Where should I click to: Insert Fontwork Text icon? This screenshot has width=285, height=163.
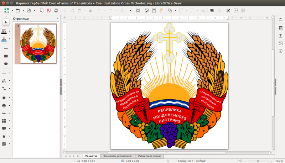(161, 11)
